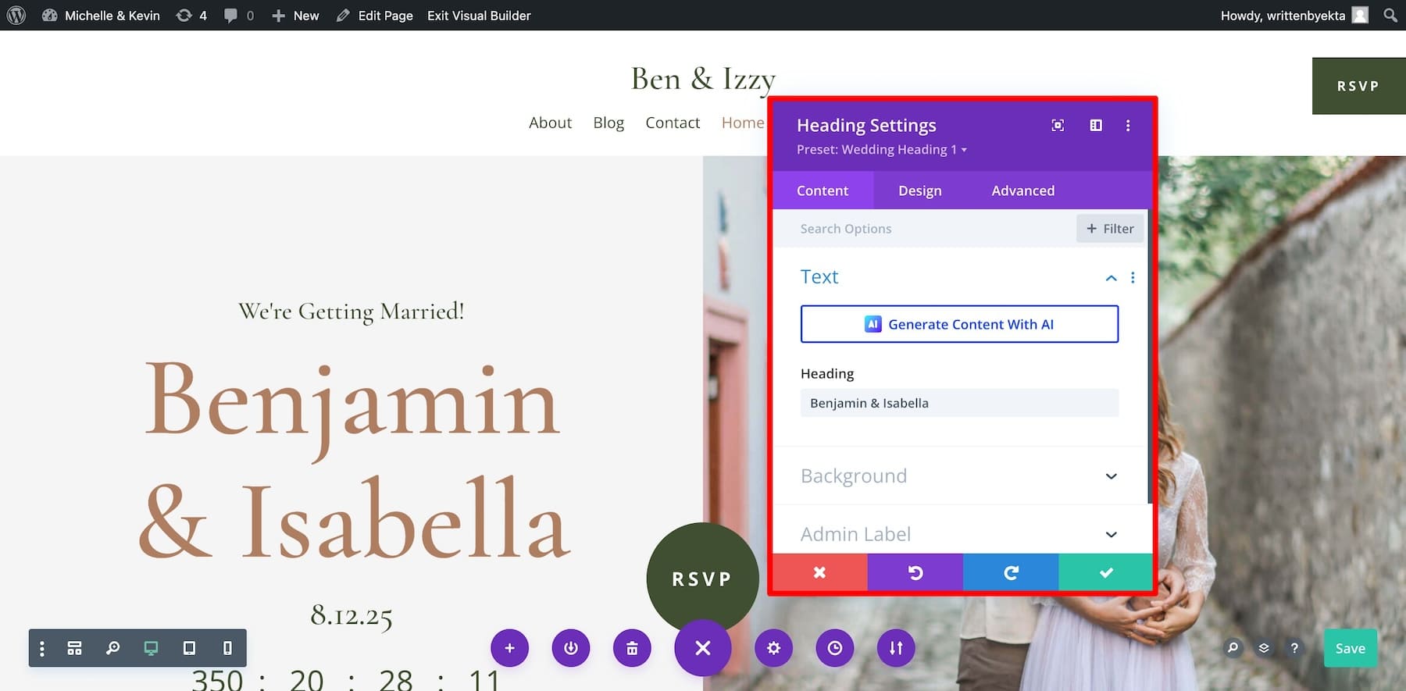Viewport: 1406px width, 691px height.
Task: Switch to the Design tab
Action: 919,191
